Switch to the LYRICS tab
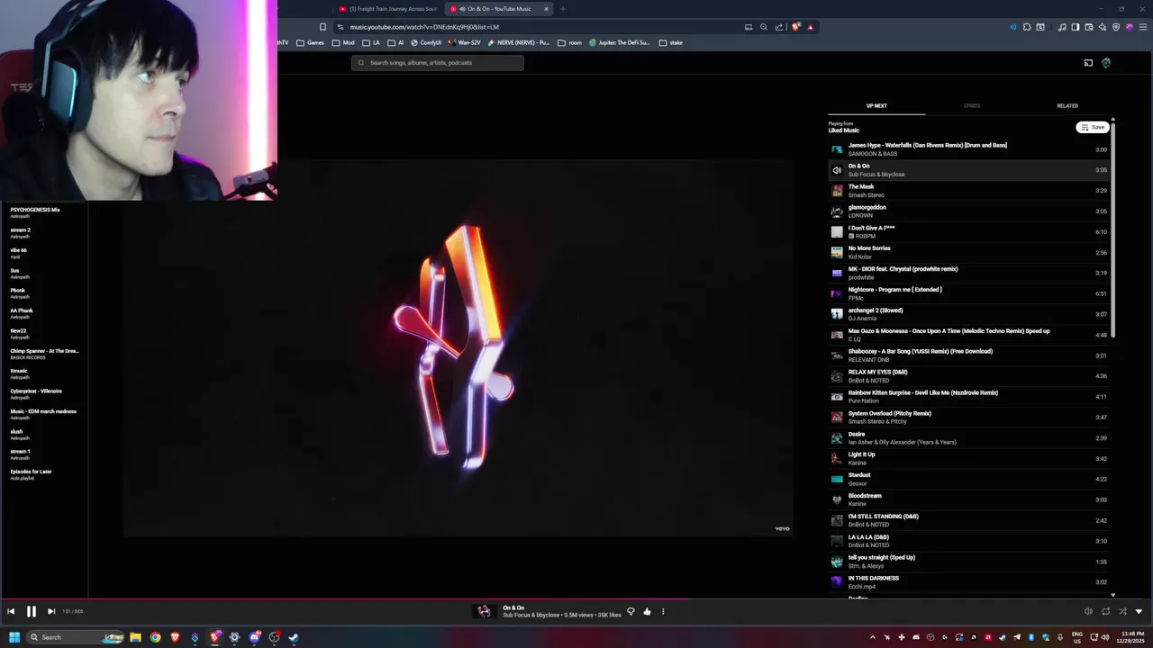Screen dimensions: 1153x648 (x=972, y=105)
